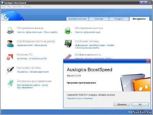Click the Освобождение места на дисках heading
153x115 pixels.
pyautogui.click(x=36, y=41)
